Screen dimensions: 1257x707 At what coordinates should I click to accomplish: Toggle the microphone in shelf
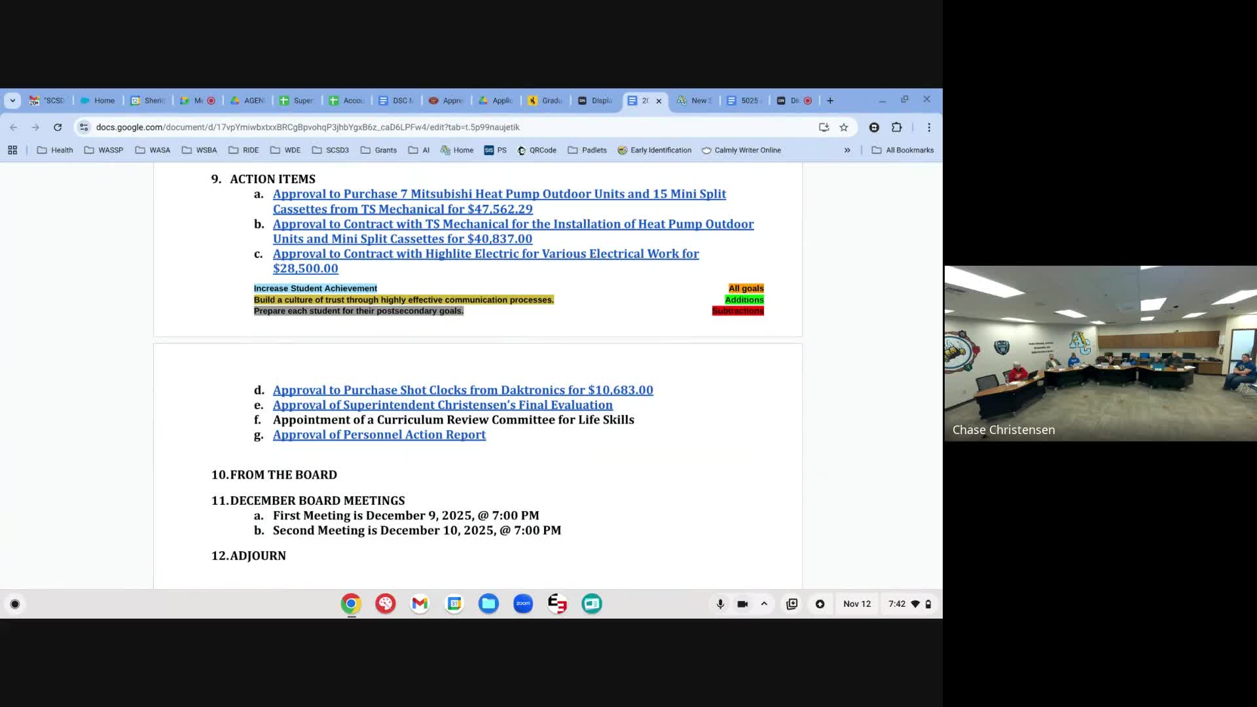click(x=720, y=604)
